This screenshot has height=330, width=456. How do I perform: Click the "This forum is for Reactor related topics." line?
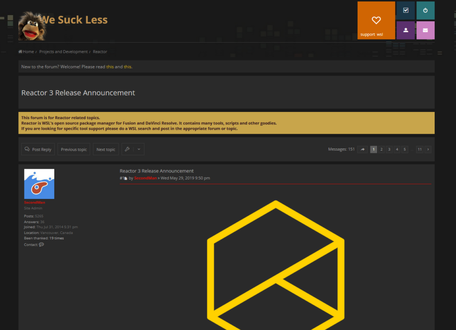tap(61, 118)
